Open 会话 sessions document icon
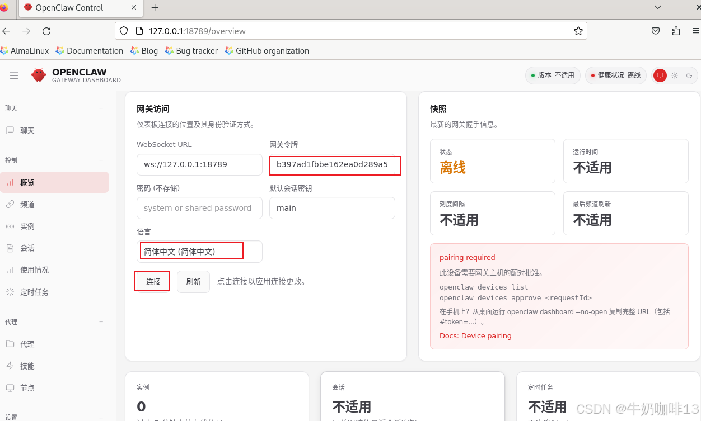The height and width of the screenshot is (421, 701). click(x=10, y=248)
